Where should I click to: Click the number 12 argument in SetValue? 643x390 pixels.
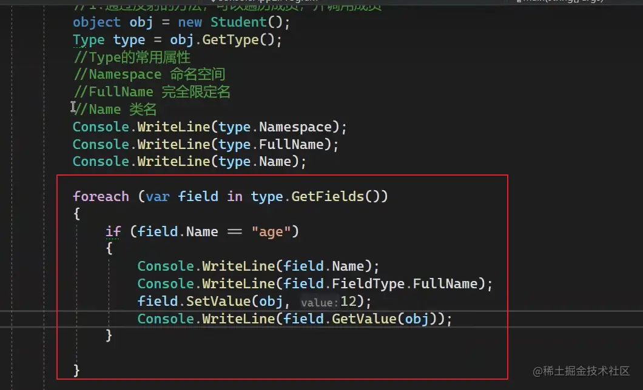tap(348, 301)
